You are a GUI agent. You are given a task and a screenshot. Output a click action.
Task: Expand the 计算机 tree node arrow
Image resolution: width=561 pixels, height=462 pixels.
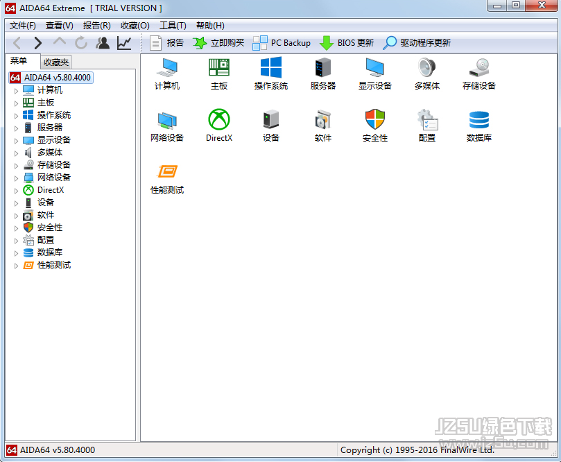(16, 91)
